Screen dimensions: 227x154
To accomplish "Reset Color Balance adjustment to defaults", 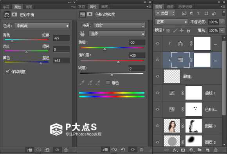I will tap(47, 150).
